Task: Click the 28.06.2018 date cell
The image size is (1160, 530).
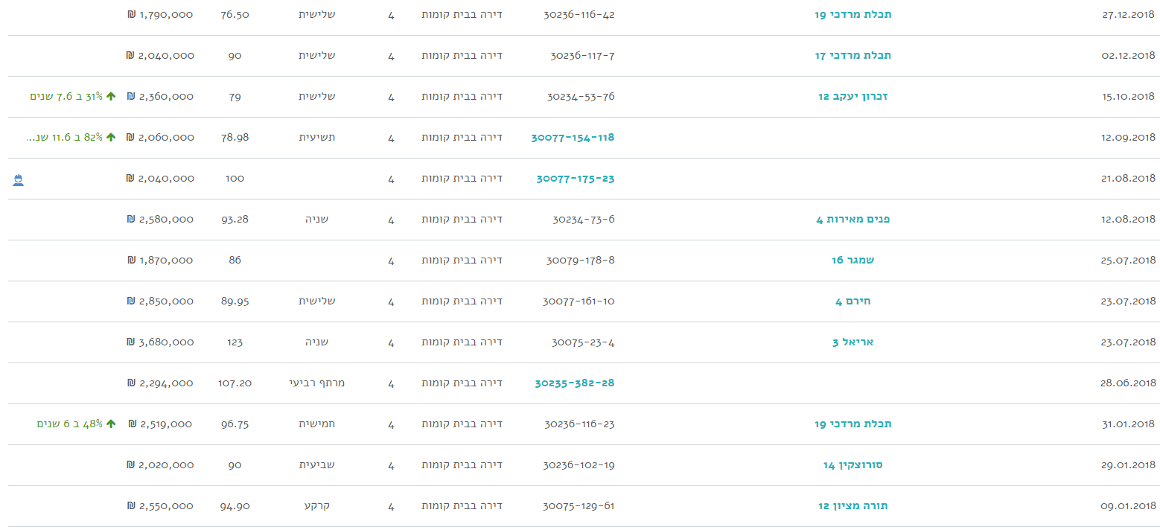Action: (1128, 383)
